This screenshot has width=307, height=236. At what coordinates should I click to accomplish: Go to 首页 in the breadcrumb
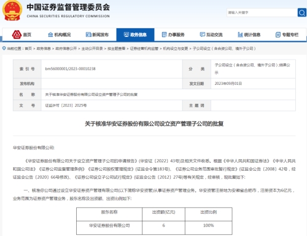28,49
